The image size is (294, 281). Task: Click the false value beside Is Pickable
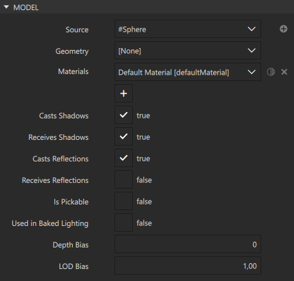click(x=144, y=201)
